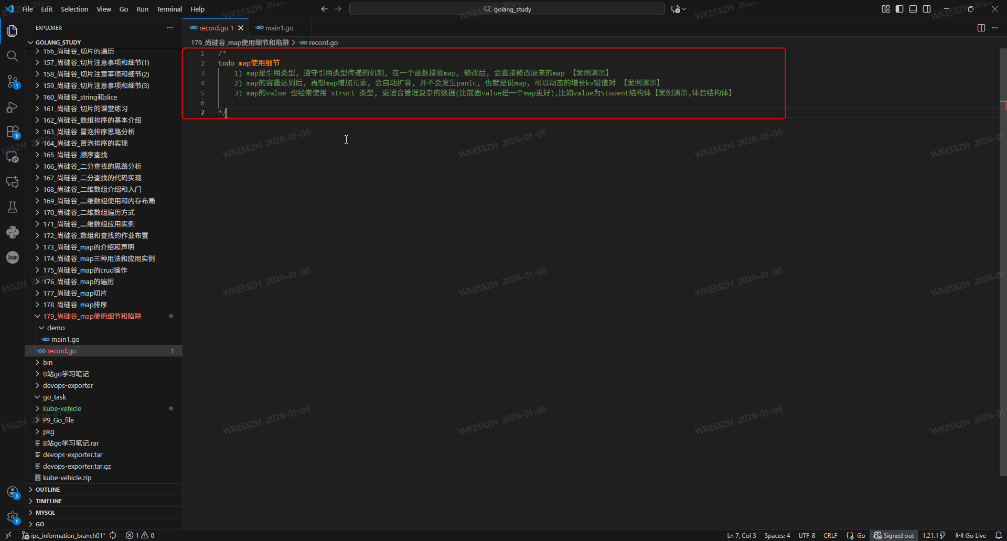Go back in navigation history

click(324, 9)
